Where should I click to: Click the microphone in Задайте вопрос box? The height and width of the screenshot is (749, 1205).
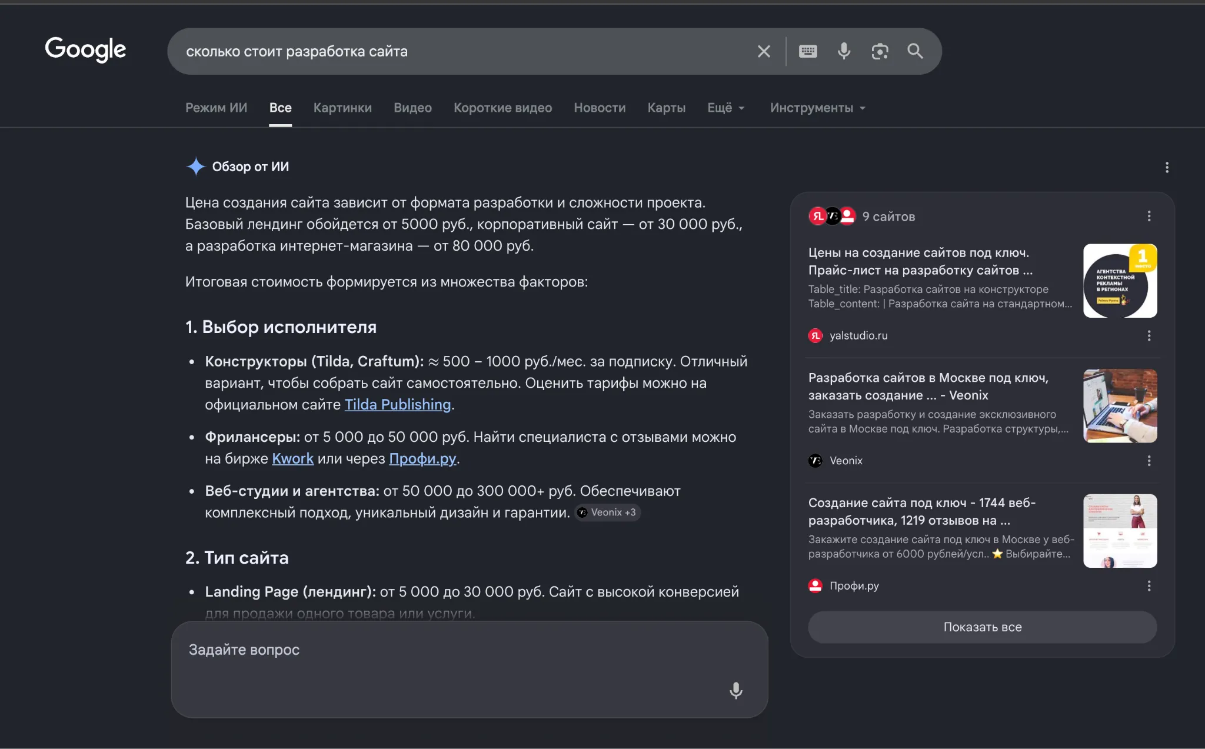pos(735,690)
